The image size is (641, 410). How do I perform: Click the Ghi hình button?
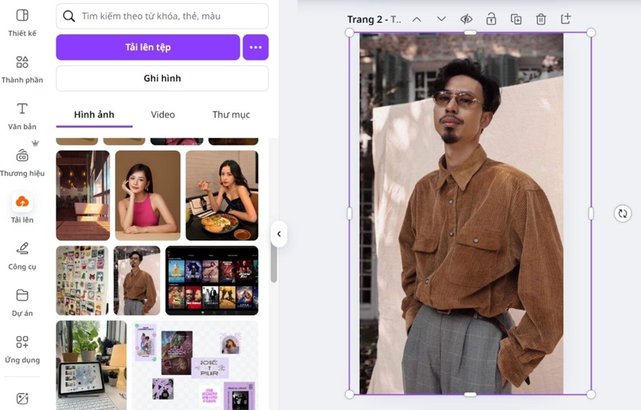click(162, 78)
